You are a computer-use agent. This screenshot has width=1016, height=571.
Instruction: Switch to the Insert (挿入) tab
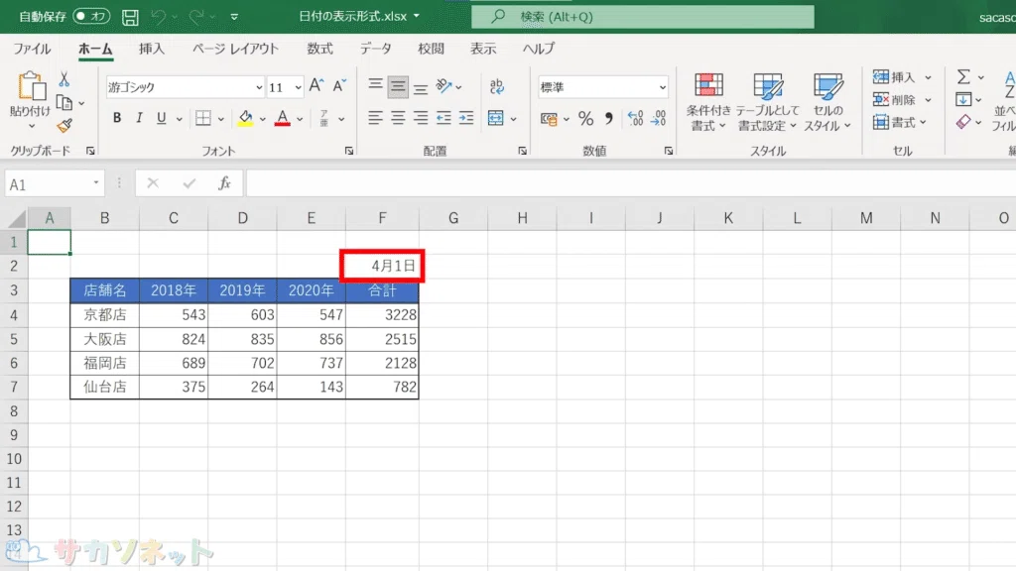click(152, 49)
